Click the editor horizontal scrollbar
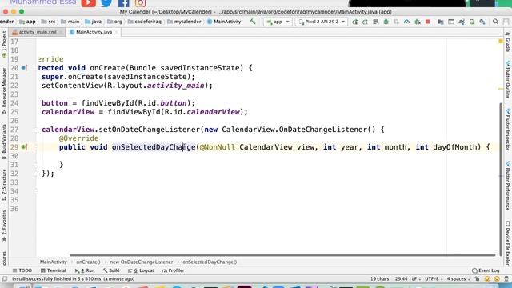The height and width of the screenshot is (288, 512). coord(282,254)
